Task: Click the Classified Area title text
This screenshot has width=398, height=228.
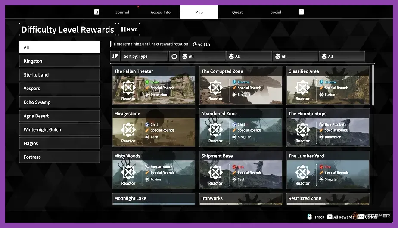Action: (x=304, y=71)
